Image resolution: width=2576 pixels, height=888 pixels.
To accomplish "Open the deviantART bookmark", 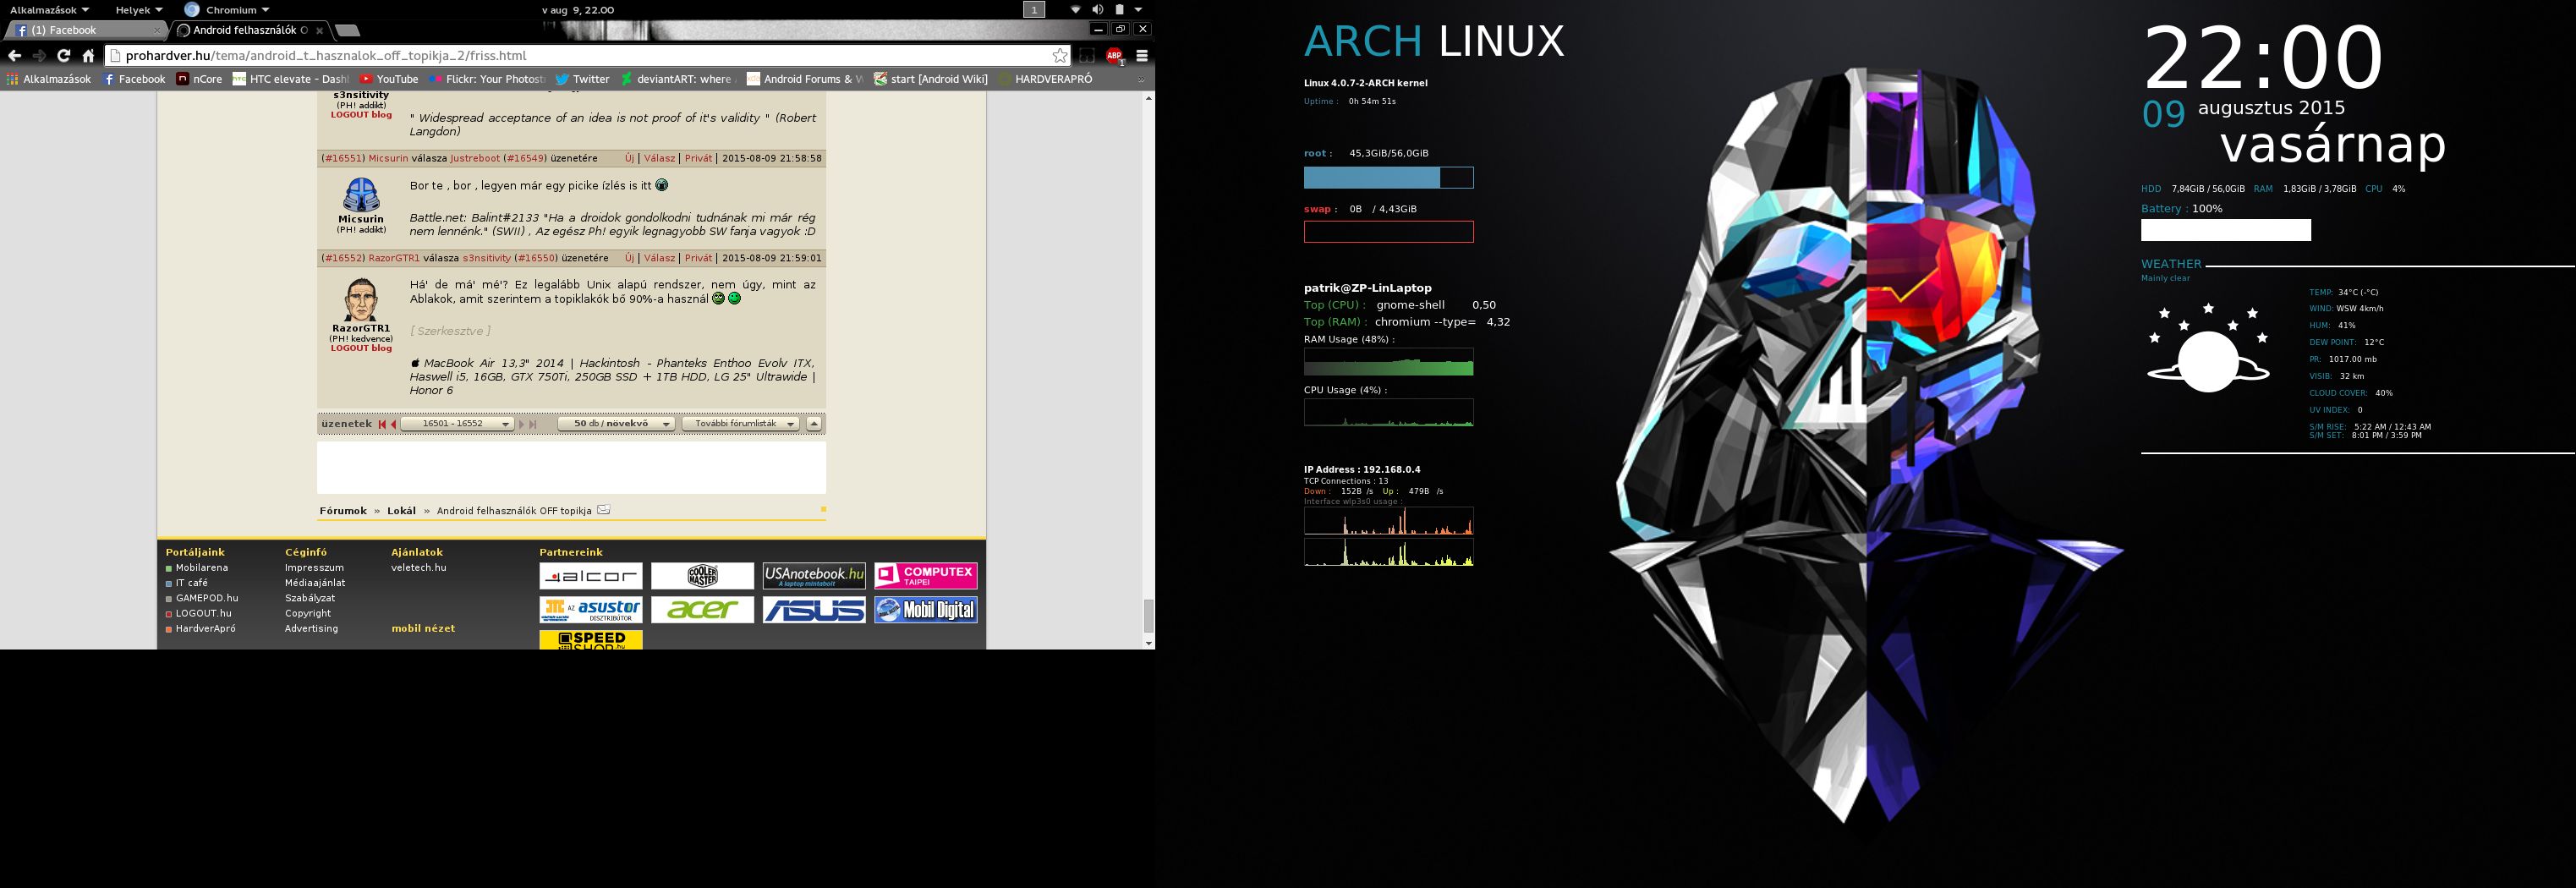I will (x=677, y=79).
